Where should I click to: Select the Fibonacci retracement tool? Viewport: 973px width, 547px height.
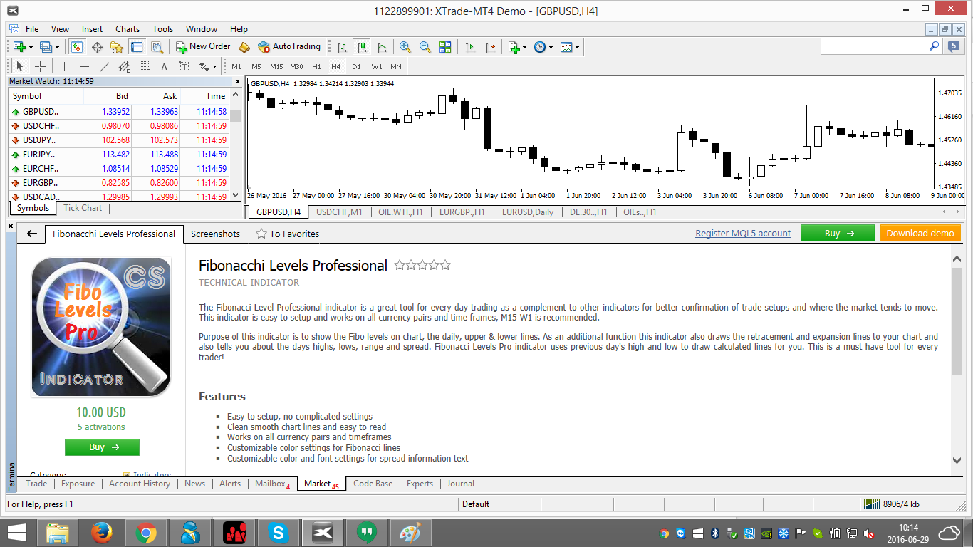click(145, 66)
